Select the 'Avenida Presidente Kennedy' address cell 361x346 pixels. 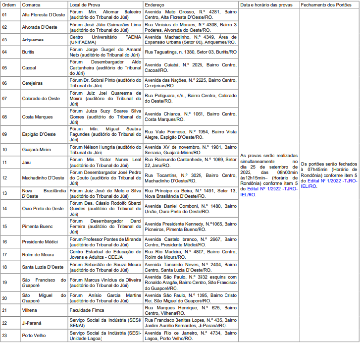(190, 227)
